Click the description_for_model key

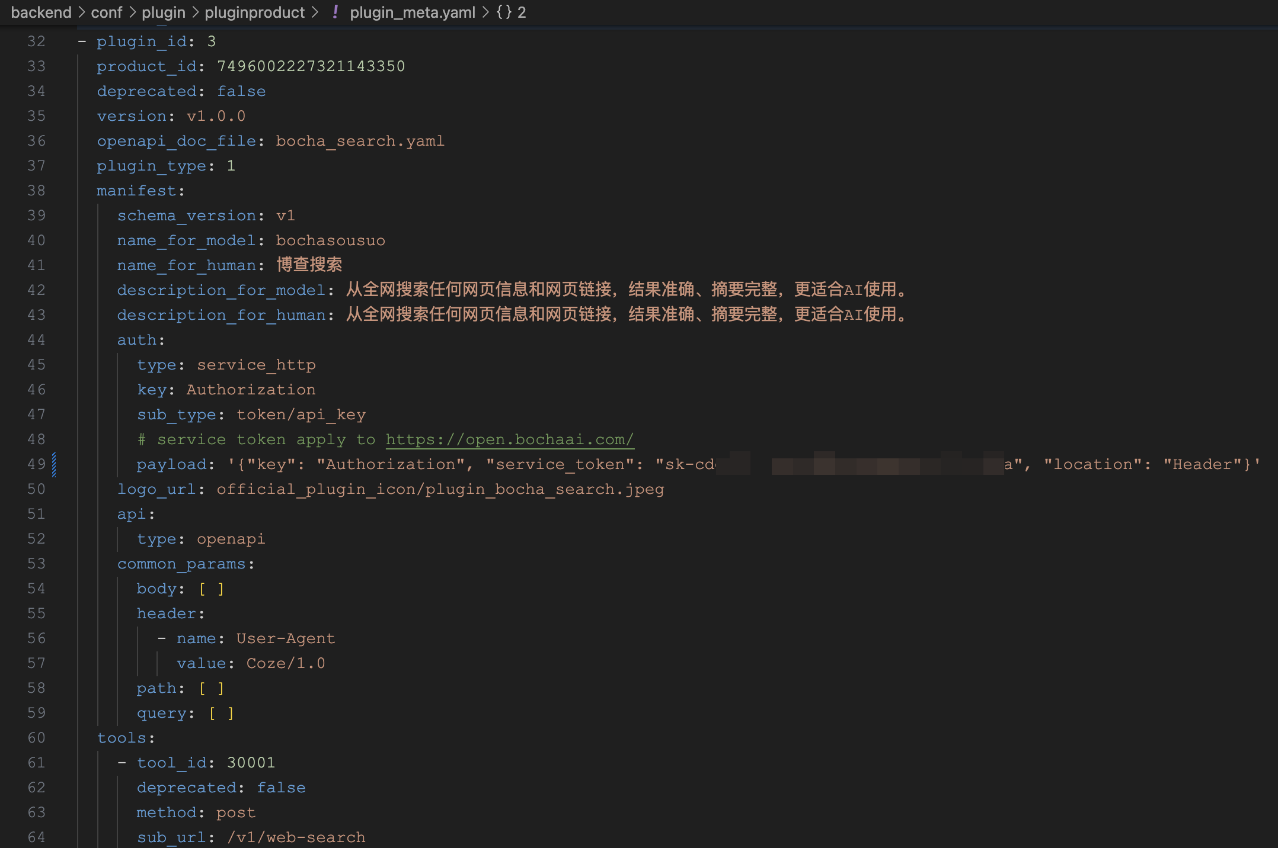[221, 290]
